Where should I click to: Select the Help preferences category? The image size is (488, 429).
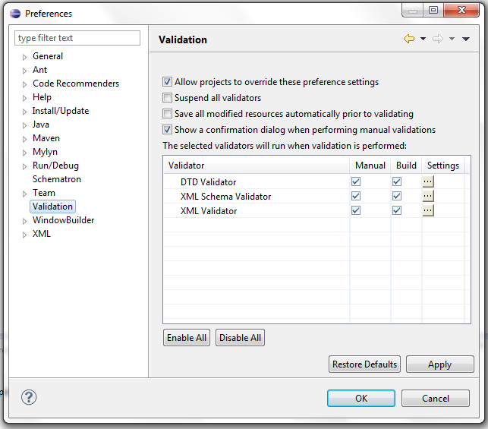click(42, 97)
